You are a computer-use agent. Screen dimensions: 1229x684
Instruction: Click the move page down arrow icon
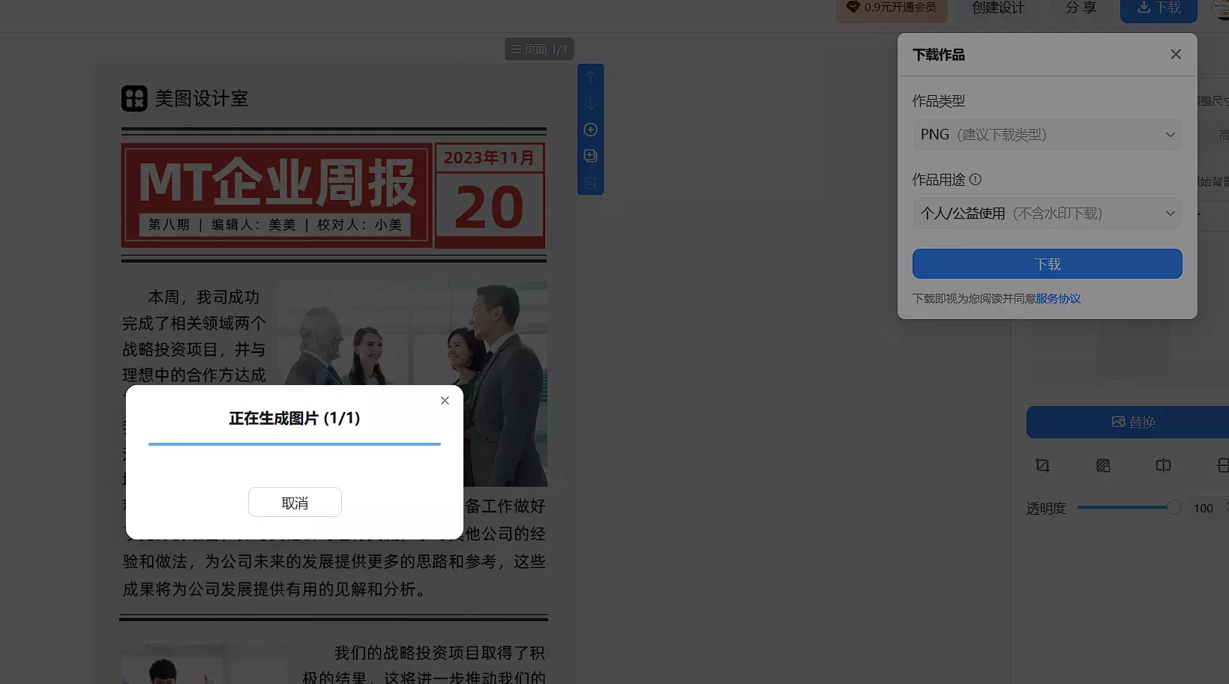pos(590,103)
